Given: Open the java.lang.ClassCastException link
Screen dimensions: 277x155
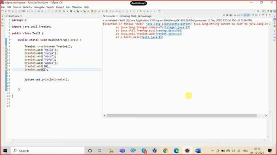Looking at the screenshot, I should pos(168,24).
